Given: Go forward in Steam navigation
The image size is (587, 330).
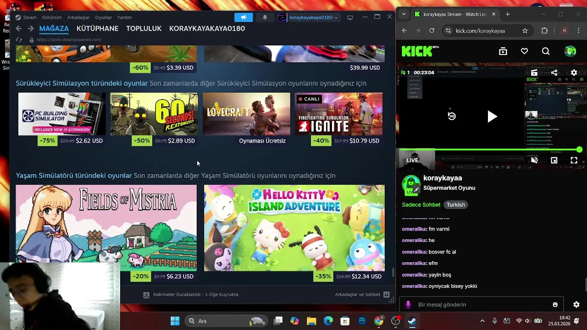Looking at the screenshot, I should tap(31, 28).
